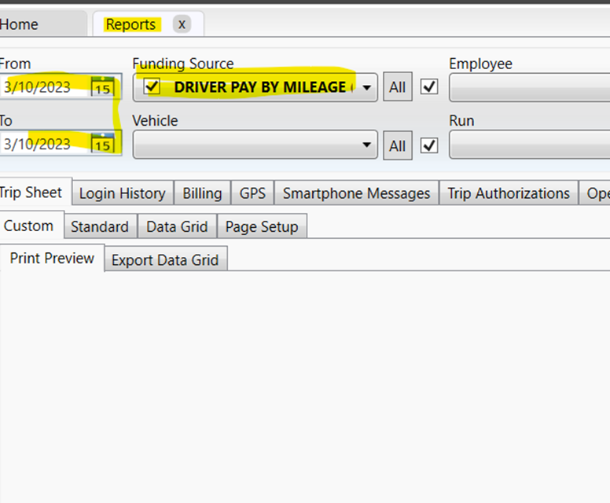Toggle the checkbox beside Vehicle All

coord(429,145)
